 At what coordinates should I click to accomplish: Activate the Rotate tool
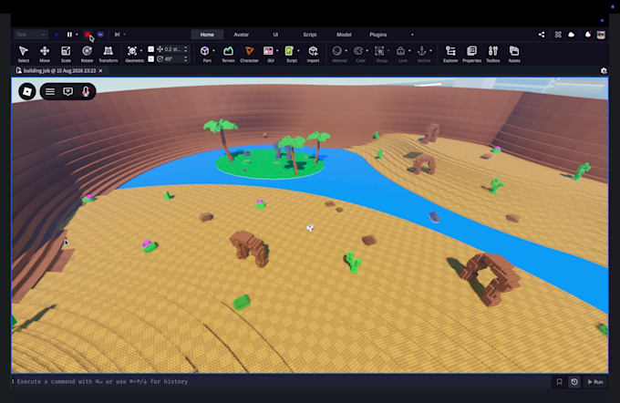coord(87,54)
